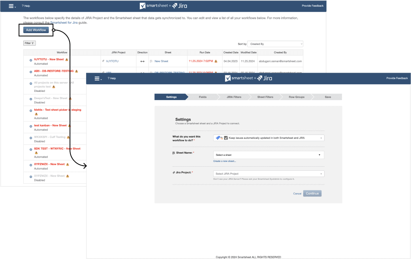Viewport: 411px width, 259px height.
Task: Click Smartsheet + Jira logo in back window
Action: tap(163, 6)
